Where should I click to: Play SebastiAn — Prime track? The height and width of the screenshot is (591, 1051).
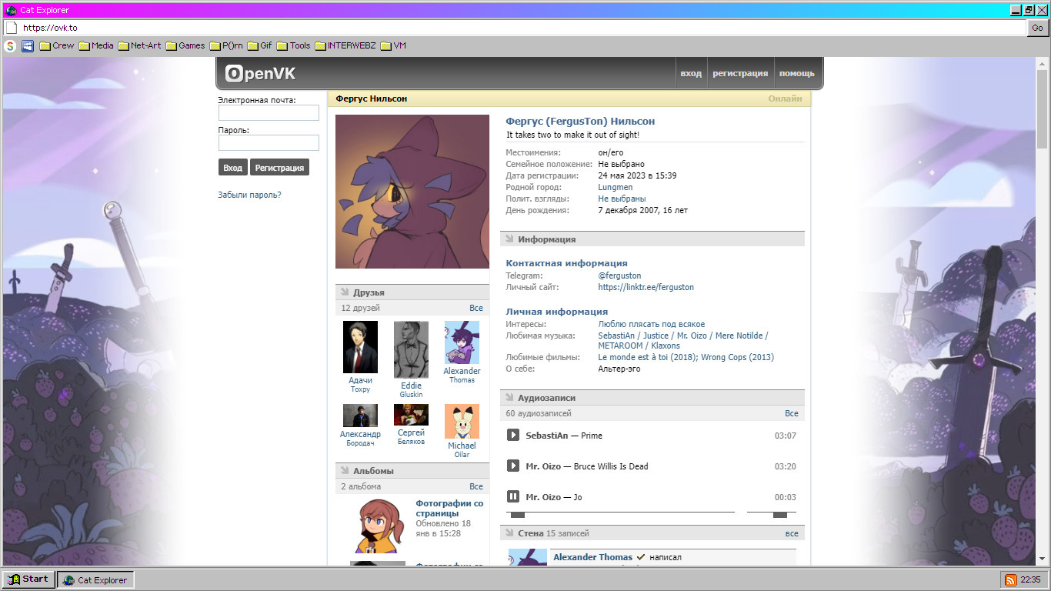tap(513, 436)
